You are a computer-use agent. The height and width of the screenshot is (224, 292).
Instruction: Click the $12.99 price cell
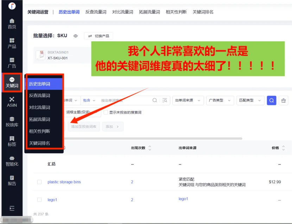[275, 182]
